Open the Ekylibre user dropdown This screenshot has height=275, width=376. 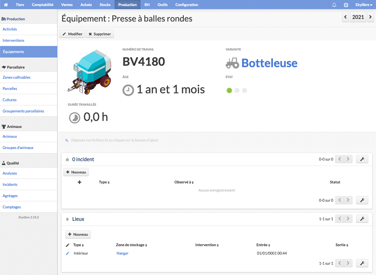(364, 5)
